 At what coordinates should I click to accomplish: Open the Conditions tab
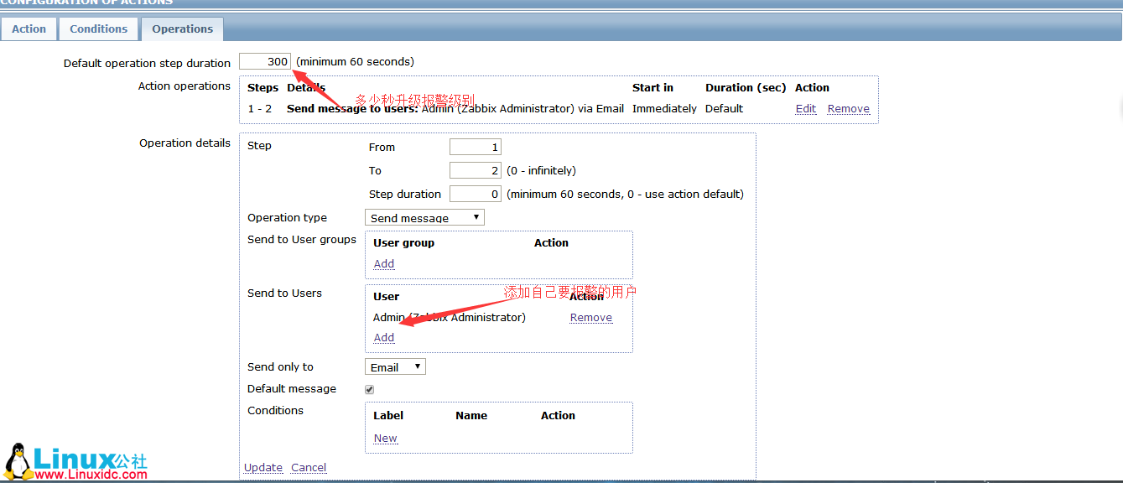click(x=98, y=29)
